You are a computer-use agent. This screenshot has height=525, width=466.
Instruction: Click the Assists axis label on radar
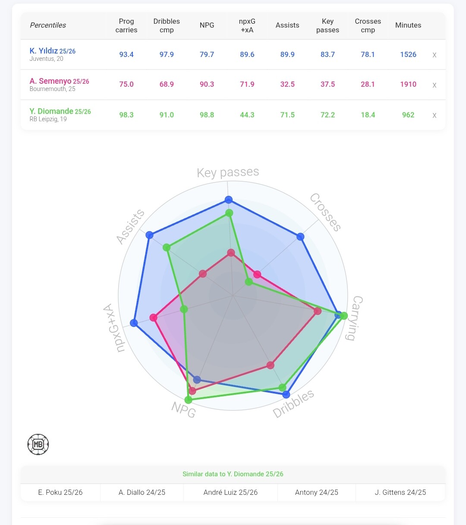click(130, 227)
